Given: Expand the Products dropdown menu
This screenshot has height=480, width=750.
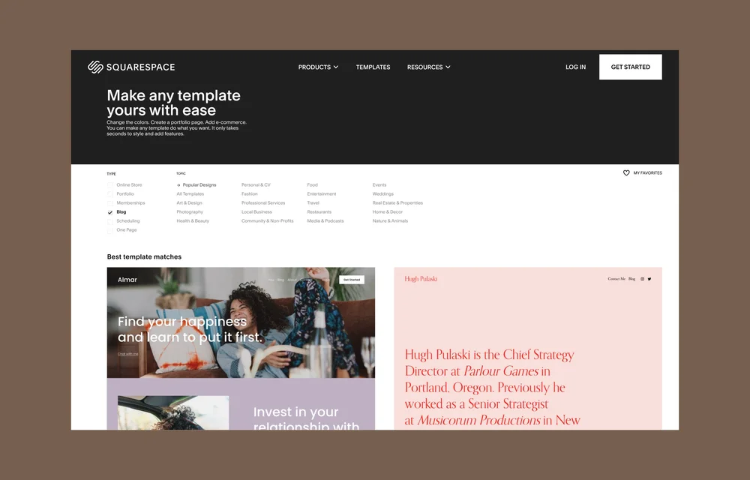Looking at the screenshot, I should tap(318, 67).
